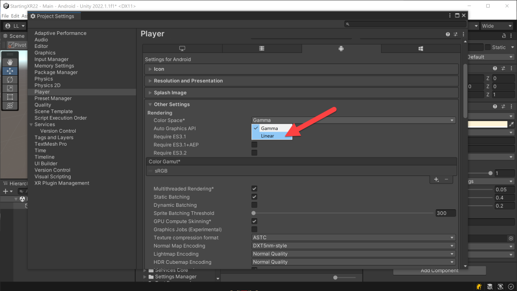Image resolution: width=517 pixels, height=291 pixels.
Task: Click the Add Component button
Action: pyautogui.click(x=440, y=271)
